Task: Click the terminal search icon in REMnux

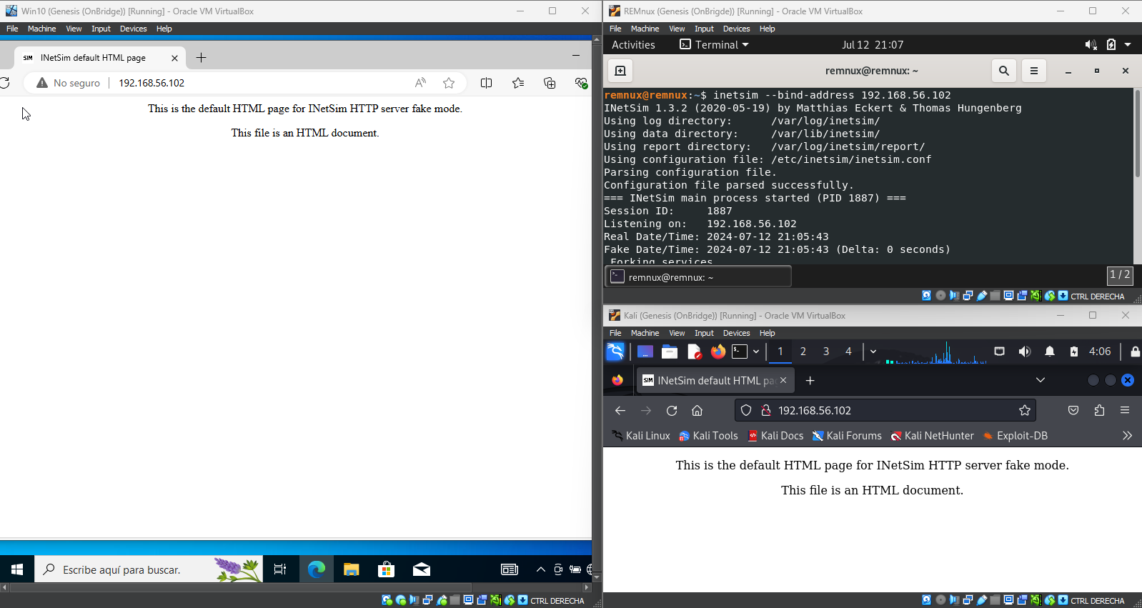Action: [1004, 71]
